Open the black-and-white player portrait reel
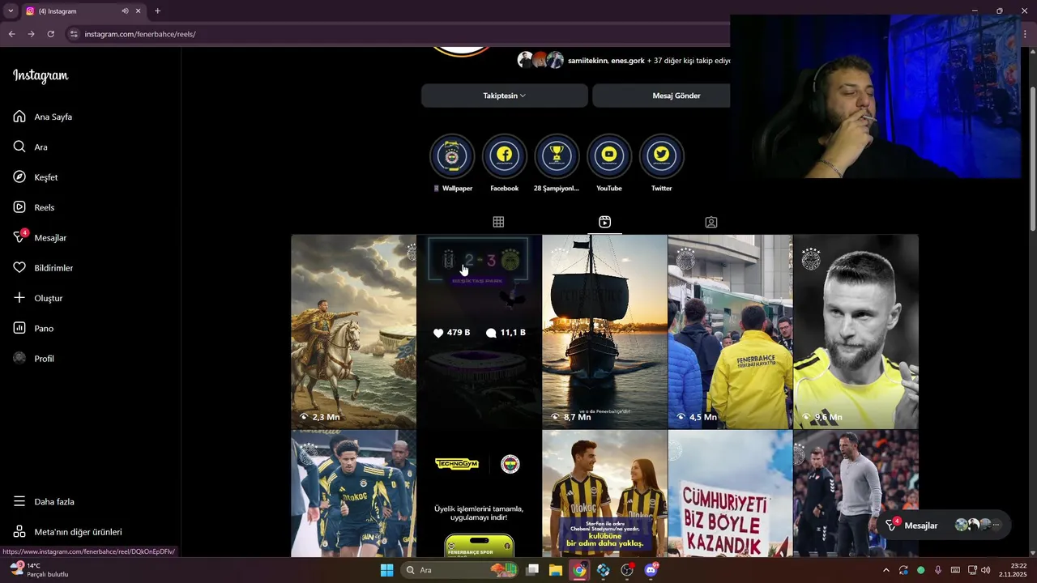Viewport: 1037px width, 583px height. [856, 332]
